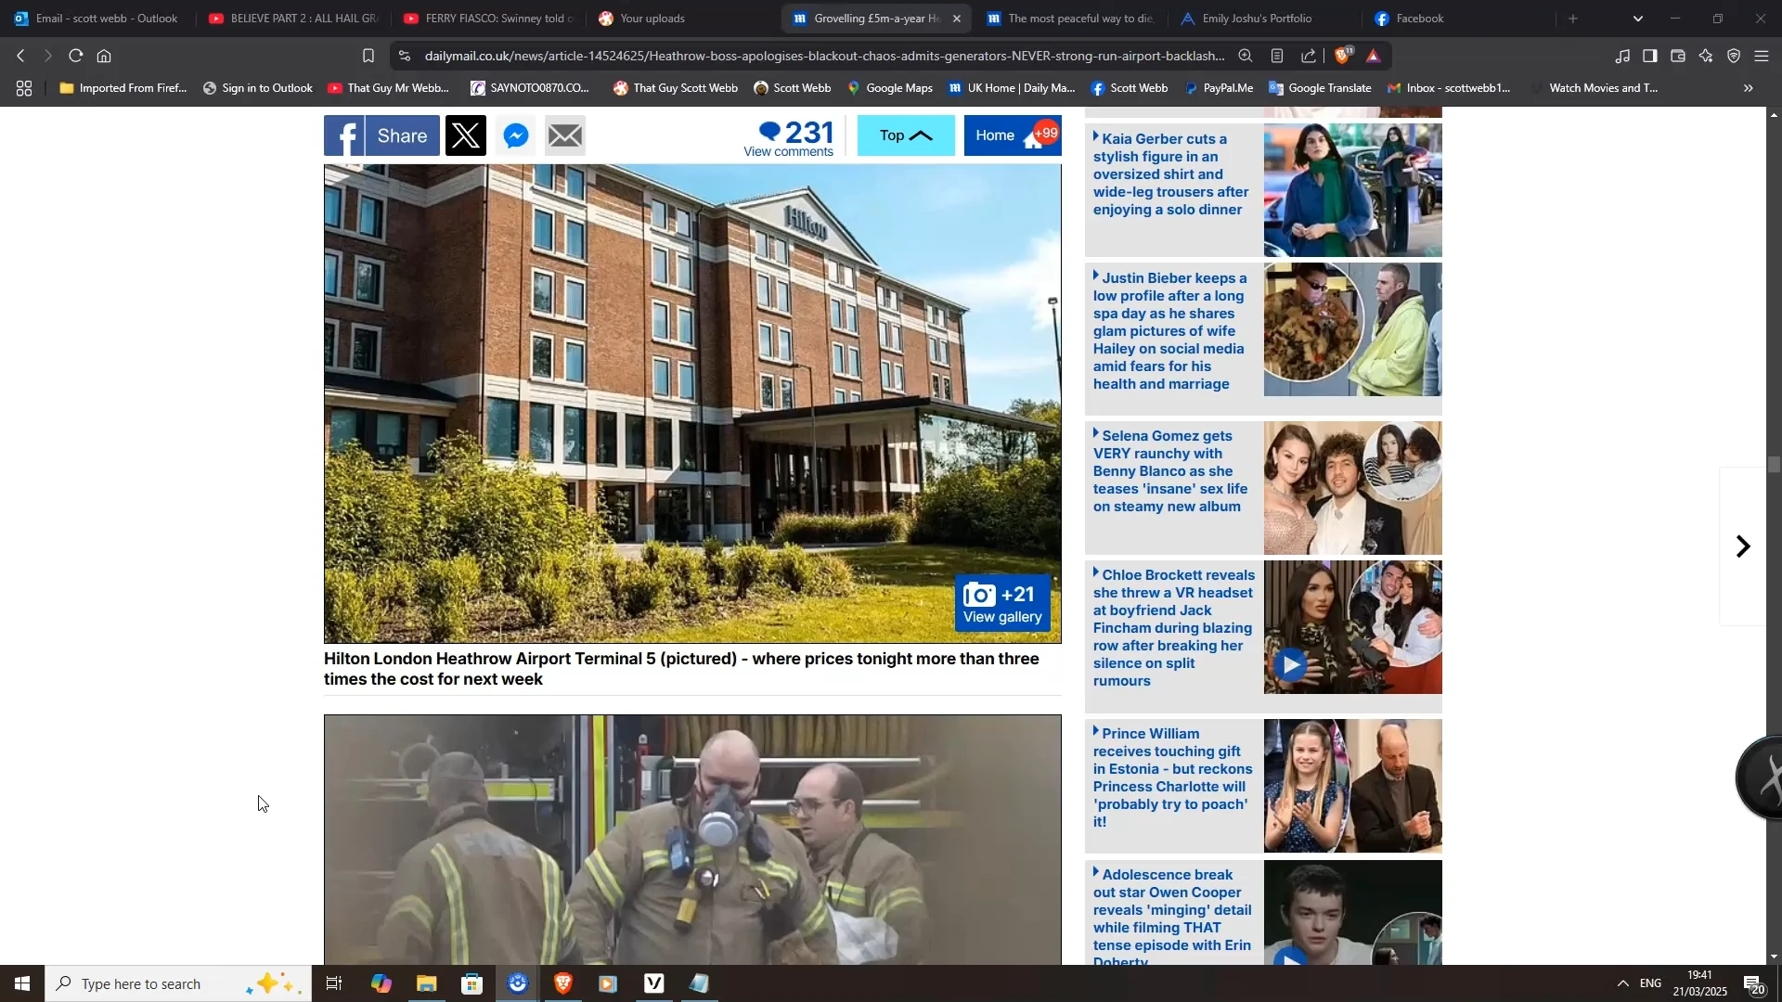Open the UK Home Daily Mail bookmark

point(1012,88)
